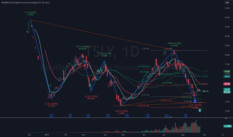Click the dividend D marker in January
This screenshot has width=233, height=137.
pyautogui.click(x=51, y=116)
